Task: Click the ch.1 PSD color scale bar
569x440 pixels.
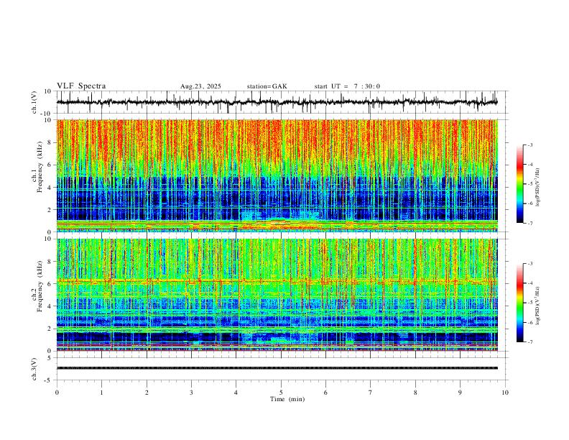Action: pos(520,183)
